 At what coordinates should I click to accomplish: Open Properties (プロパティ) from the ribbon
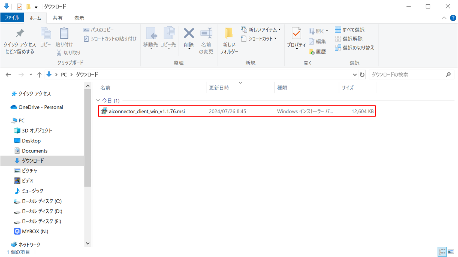(x=296, y=38)
